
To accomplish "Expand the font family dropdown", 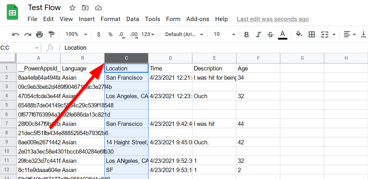I will click(x=184, y=34).
